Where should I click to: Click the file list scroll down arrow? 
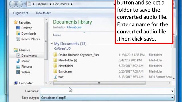pyautogui.click(x=174, y=79)
